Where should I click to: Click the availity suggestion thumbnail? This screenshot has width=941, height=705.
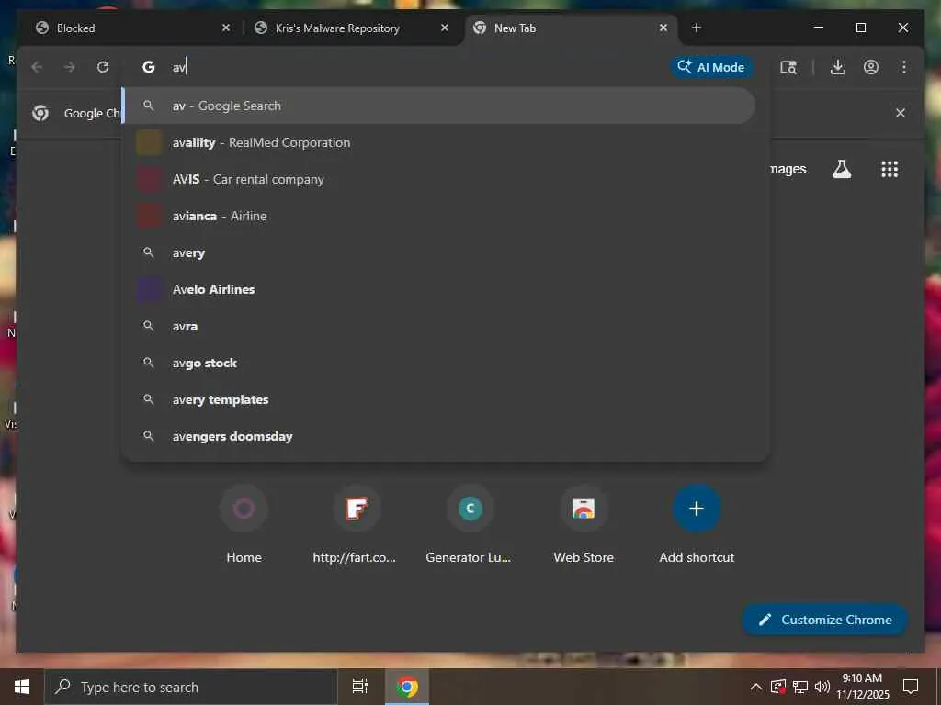pyautogui.click(x=149, y=142)
